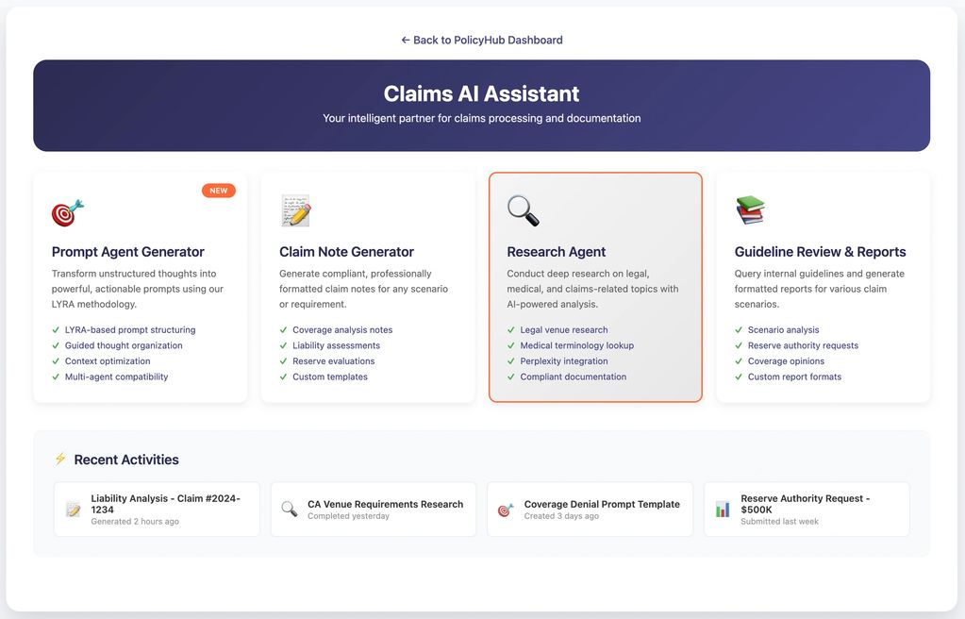Viewport: 965px width, 619px height.
Task: Open Reserve Authority Request $500K activity
Action: tap(805, 504)
